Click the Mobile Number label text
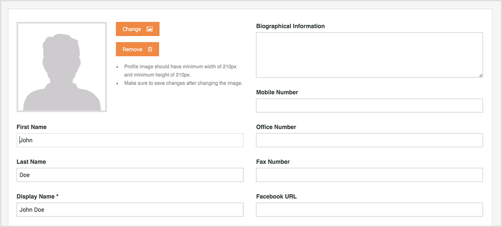Image resolution: width=502 pixels, height=227 pixels. (x=277, y=92)
